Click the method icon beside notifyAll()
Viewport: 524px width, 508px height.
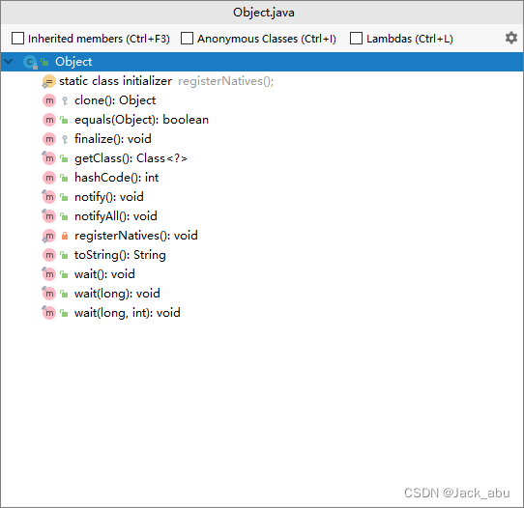[48, 216]
